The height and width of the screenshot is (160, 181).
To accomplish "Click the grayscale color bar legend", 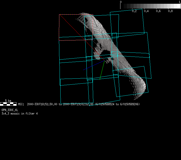I will [150, 6].
